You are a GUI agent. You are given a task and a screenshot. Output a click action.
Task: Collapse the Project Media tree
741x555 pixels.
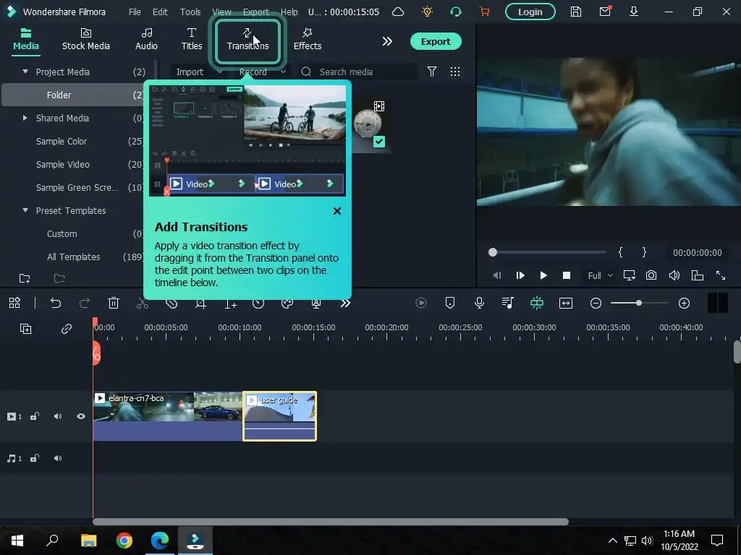pyautogui.click(x=25, y=72)
